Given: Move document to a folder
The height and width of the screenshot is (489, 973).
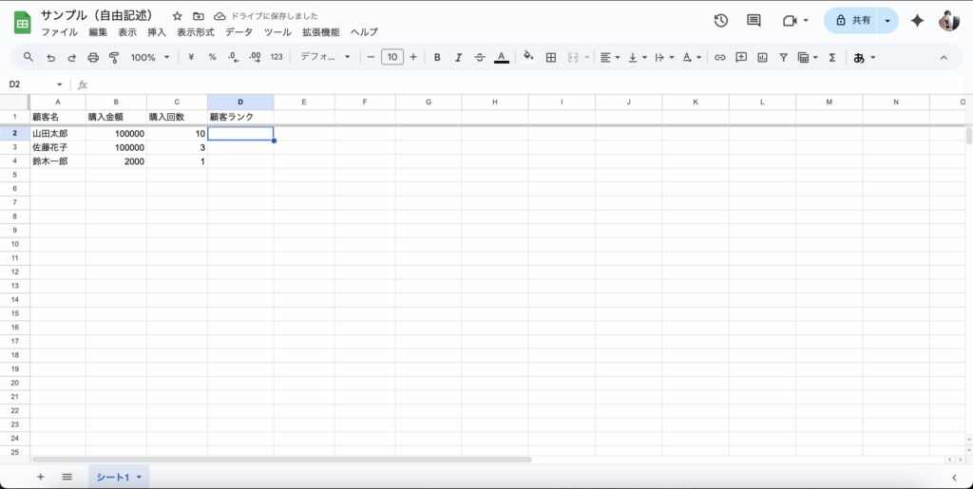Looking at the screenshot, I should pos(199,16).
